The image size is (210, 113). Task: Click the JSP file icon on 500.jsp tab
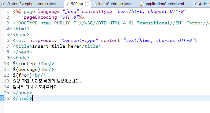pos(67,4)
